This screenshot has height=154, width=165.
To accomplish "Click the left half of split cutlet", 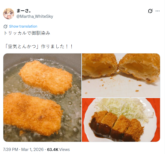I will click(x=99, y=65).
